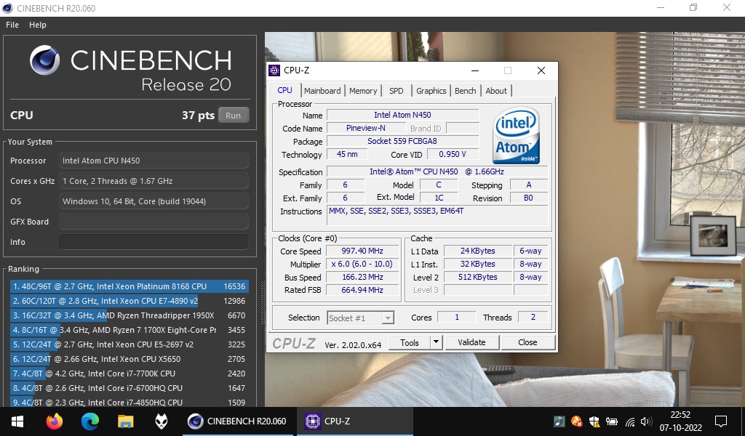Screen dimensions: 745x436
Task: Click the Info text field
Action: 154,242
